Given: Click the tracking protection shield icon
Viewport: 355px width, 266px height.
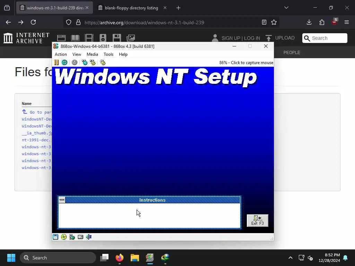Looking at the screenshot, I should [x=69, y=22].
